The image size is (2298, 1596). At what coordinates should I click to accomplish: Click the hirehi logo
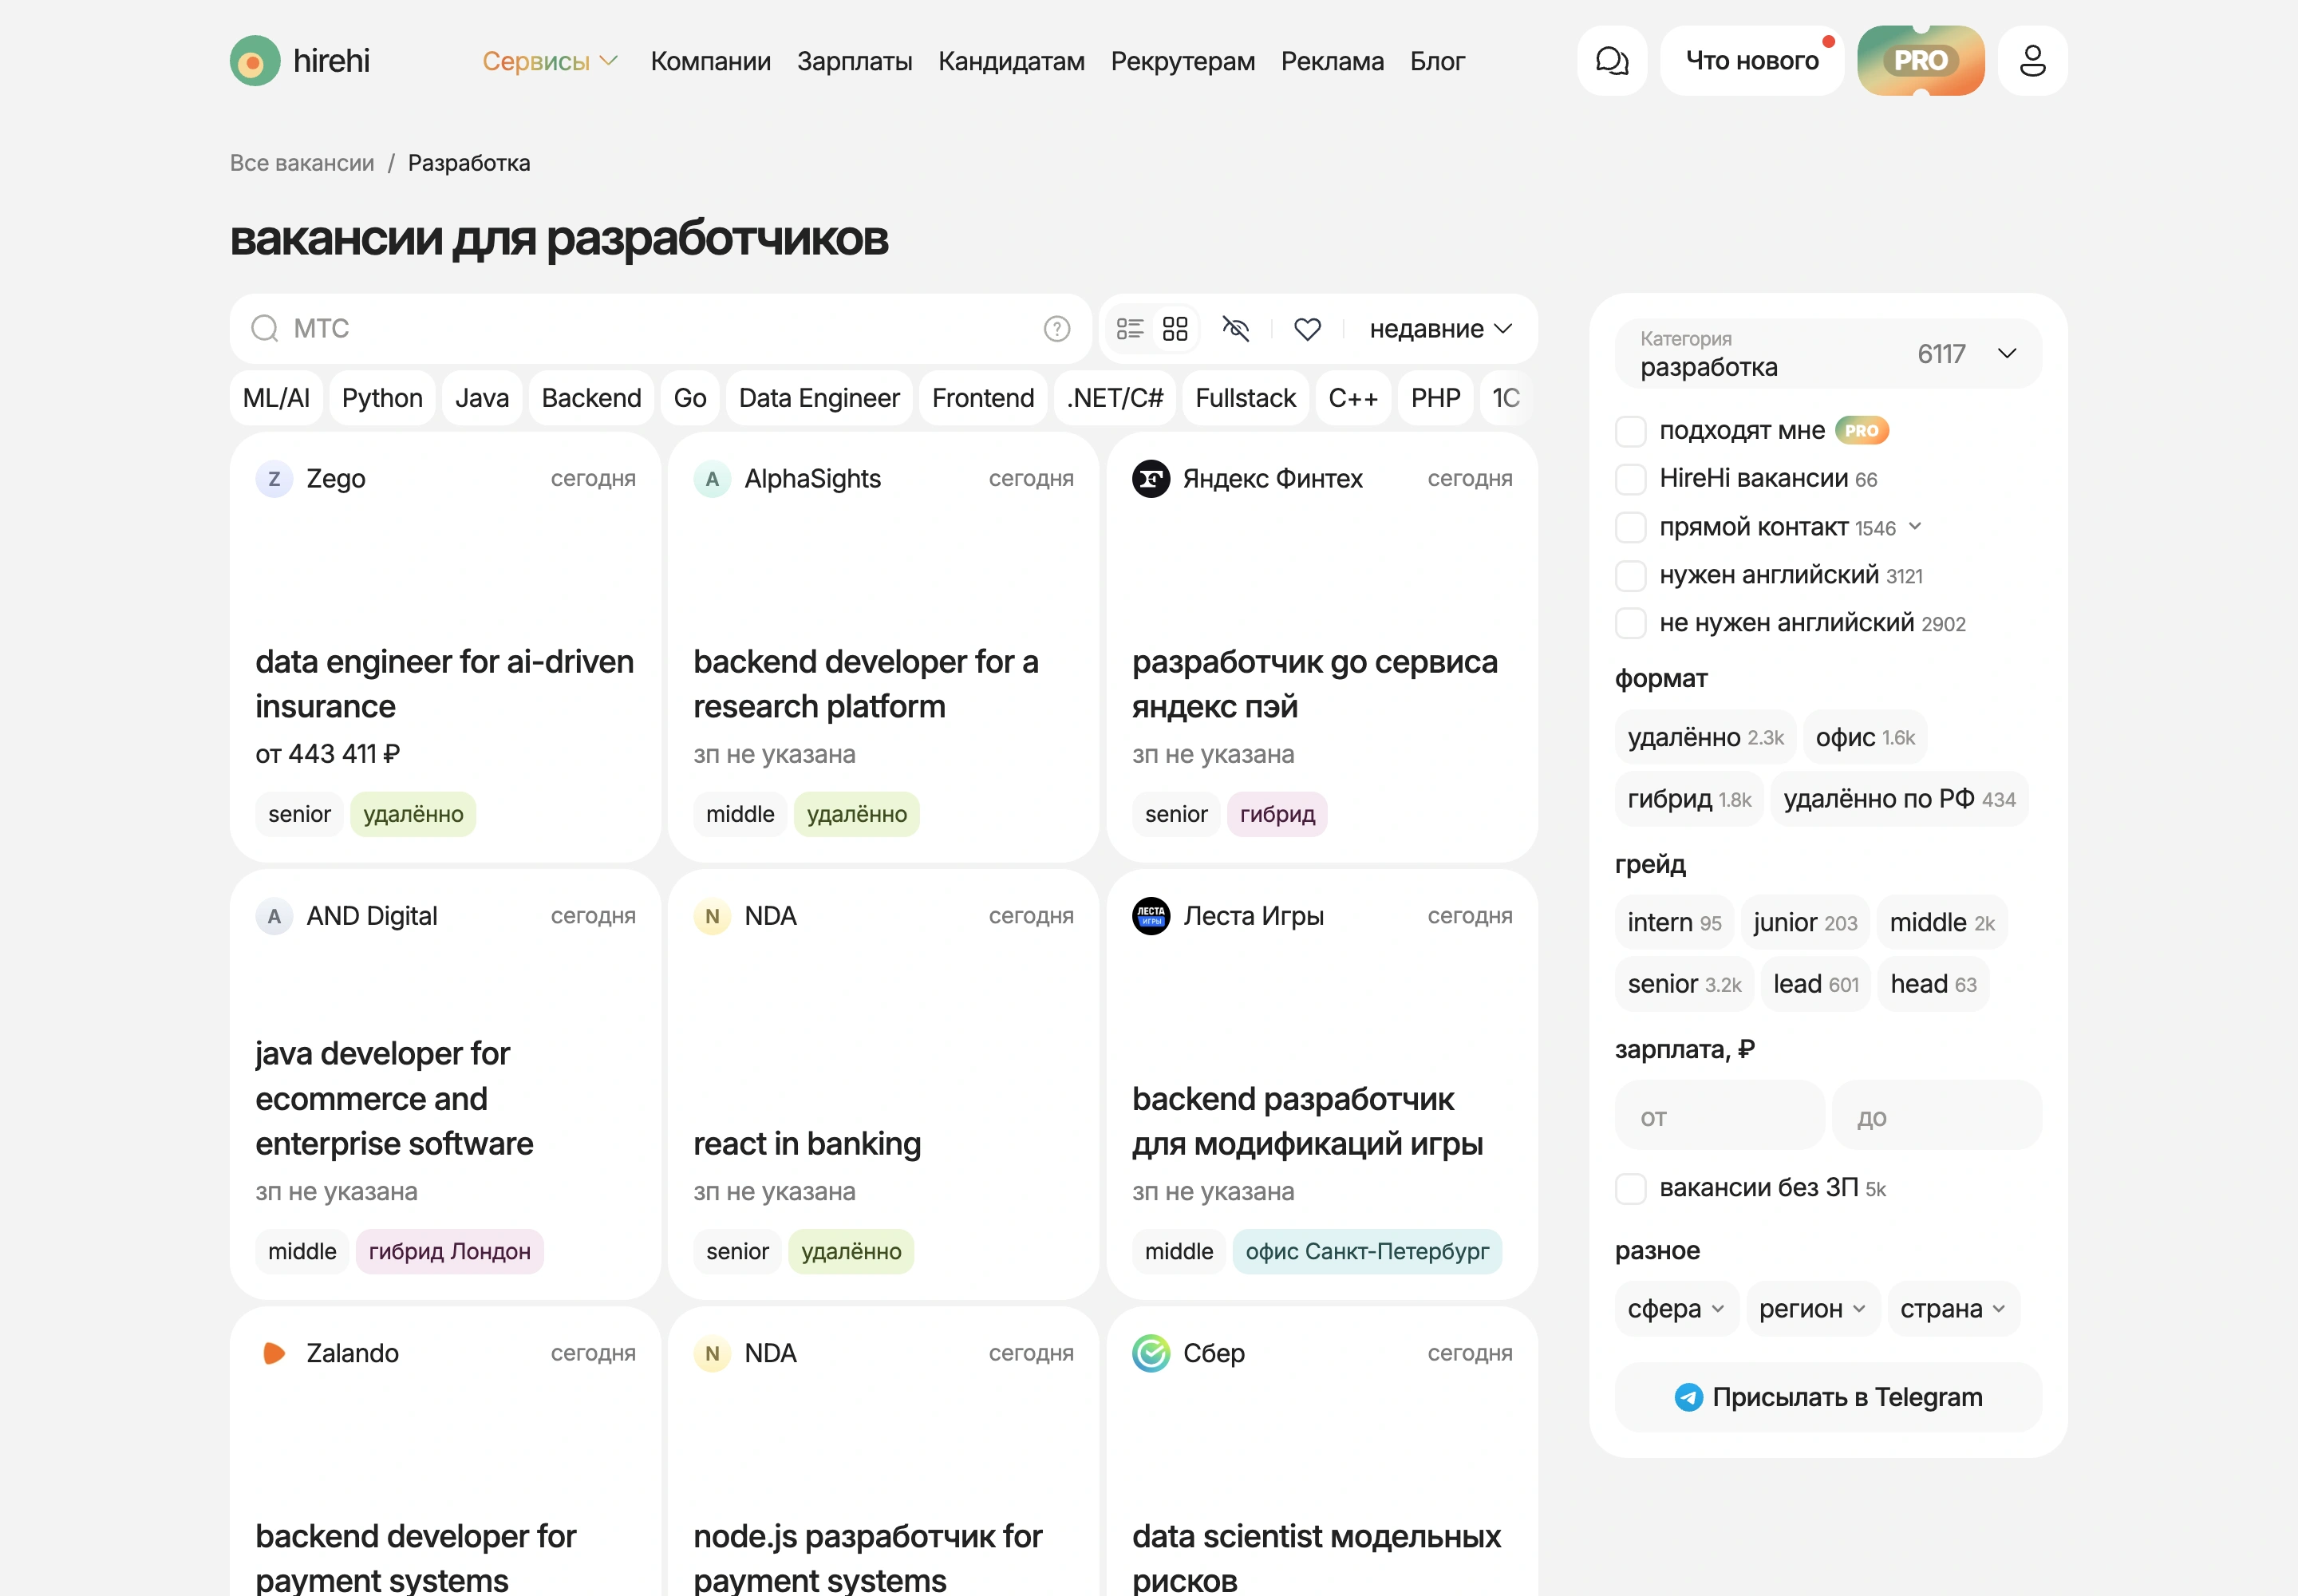click(x=300, y=61)
